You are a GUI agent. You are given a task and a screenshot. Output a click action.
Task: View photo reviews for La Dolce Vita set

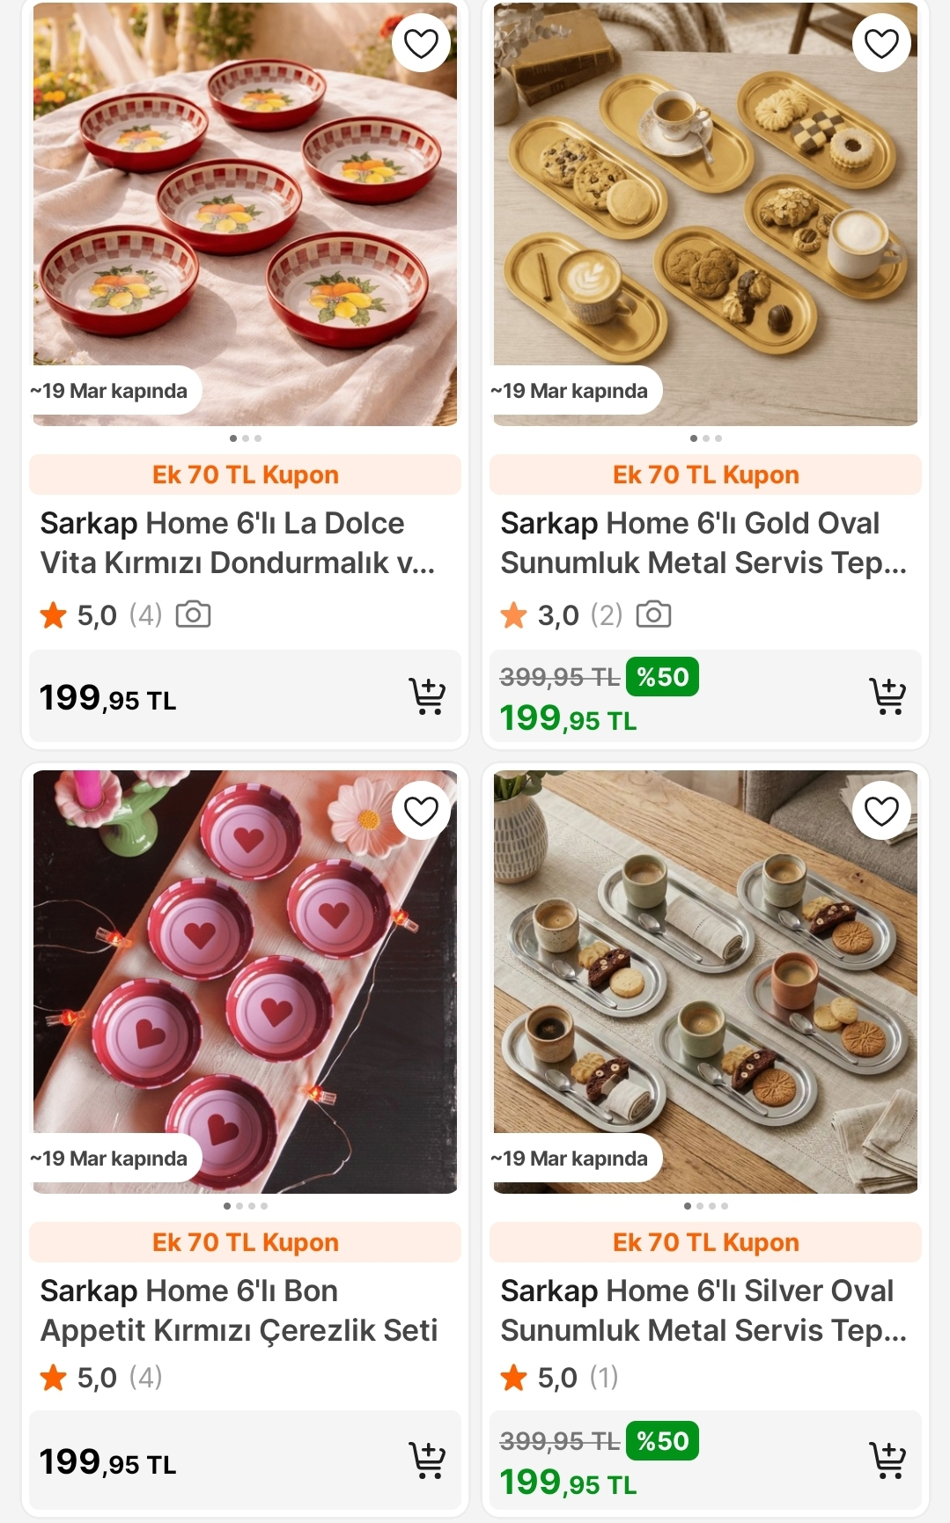193,614
